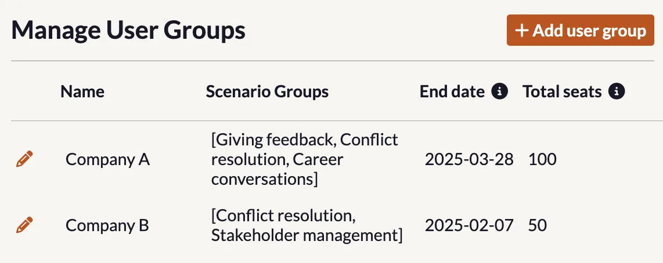Show the Total seats info tooltip icon
663x263 pixels.
617,91
